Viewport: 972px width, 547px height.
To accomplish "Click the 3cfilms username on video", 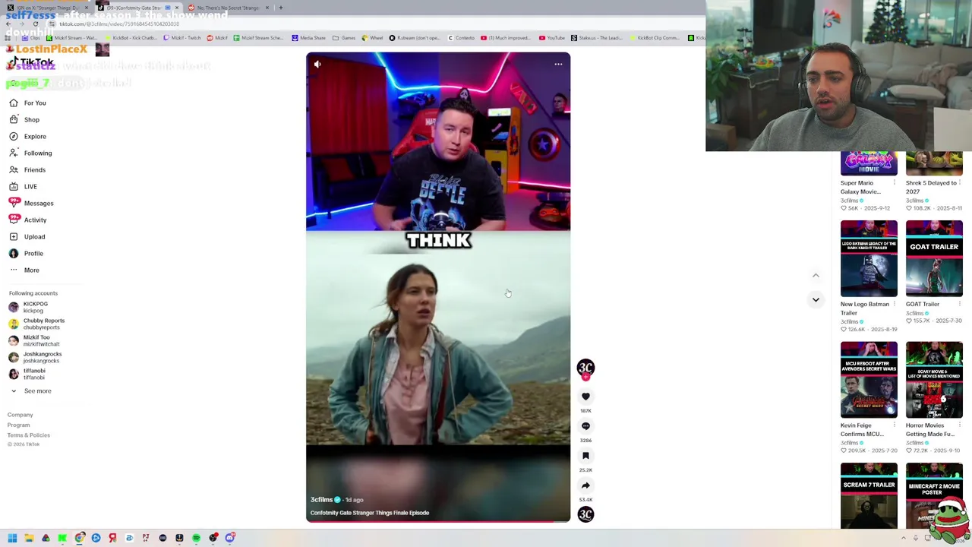I will (x=322, y=500).
